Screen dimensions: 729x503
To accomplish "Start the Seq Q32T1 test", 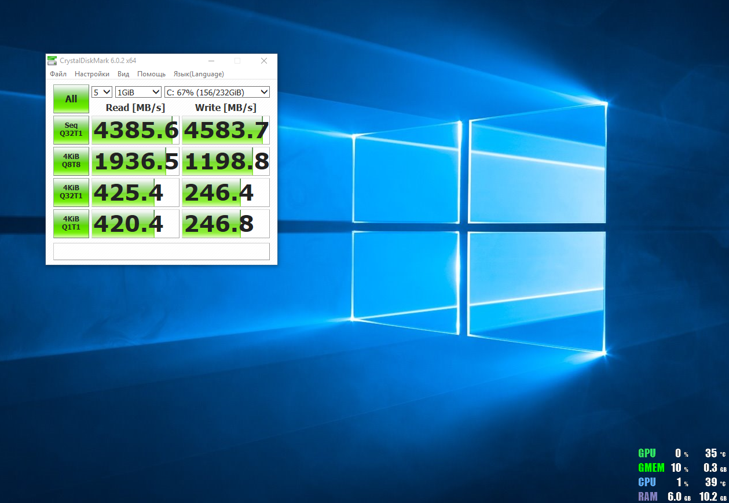I will click(x=71, y=130).
